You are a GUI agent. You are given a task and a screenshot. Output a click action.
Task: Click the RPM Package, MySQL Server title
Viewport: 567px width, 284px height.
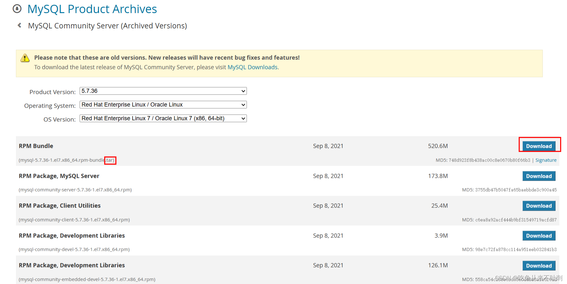pyautogui.click(x=59, y=176)
